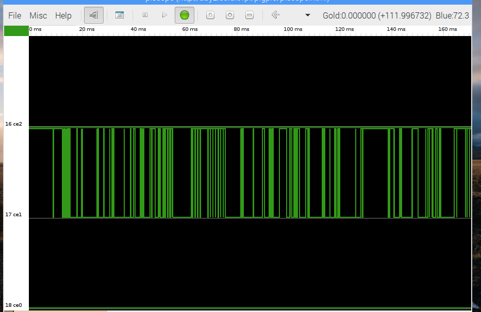The image size is (481, 312).
Task: Click the play button
Action: tap(164, 15)
